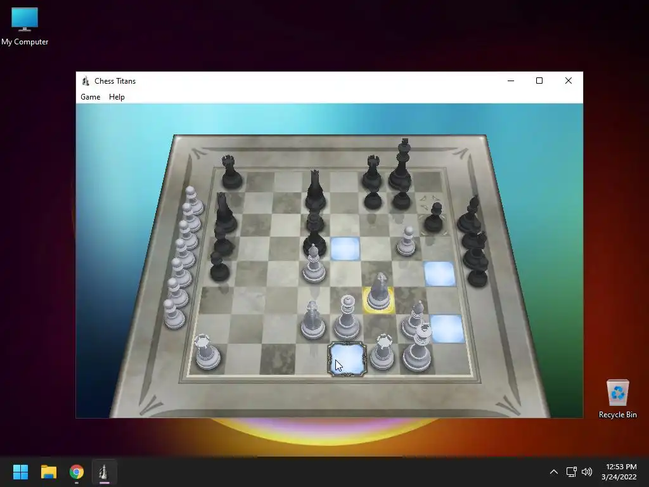This screenshot has width=649, height=487.
Task: Launch Google Chrome from the taskbar
Action: point(77,472)
